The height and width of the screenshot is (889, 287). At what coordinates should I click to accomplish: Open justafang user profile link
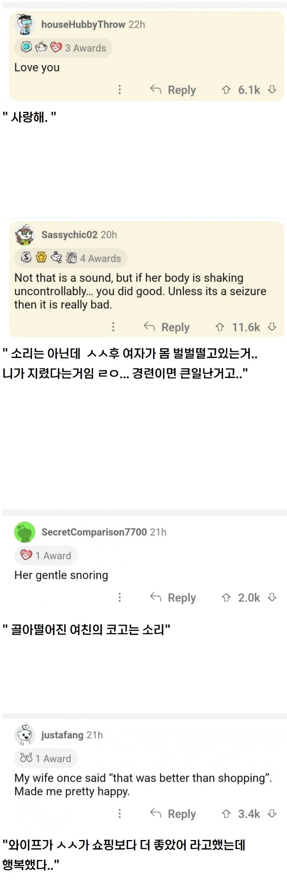pos(62,735)
